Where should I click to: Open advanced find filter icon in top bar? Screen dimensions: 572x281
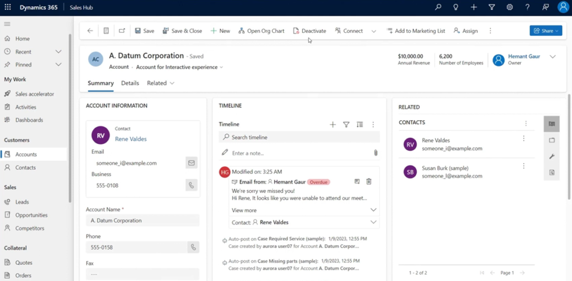click(492, 7)
